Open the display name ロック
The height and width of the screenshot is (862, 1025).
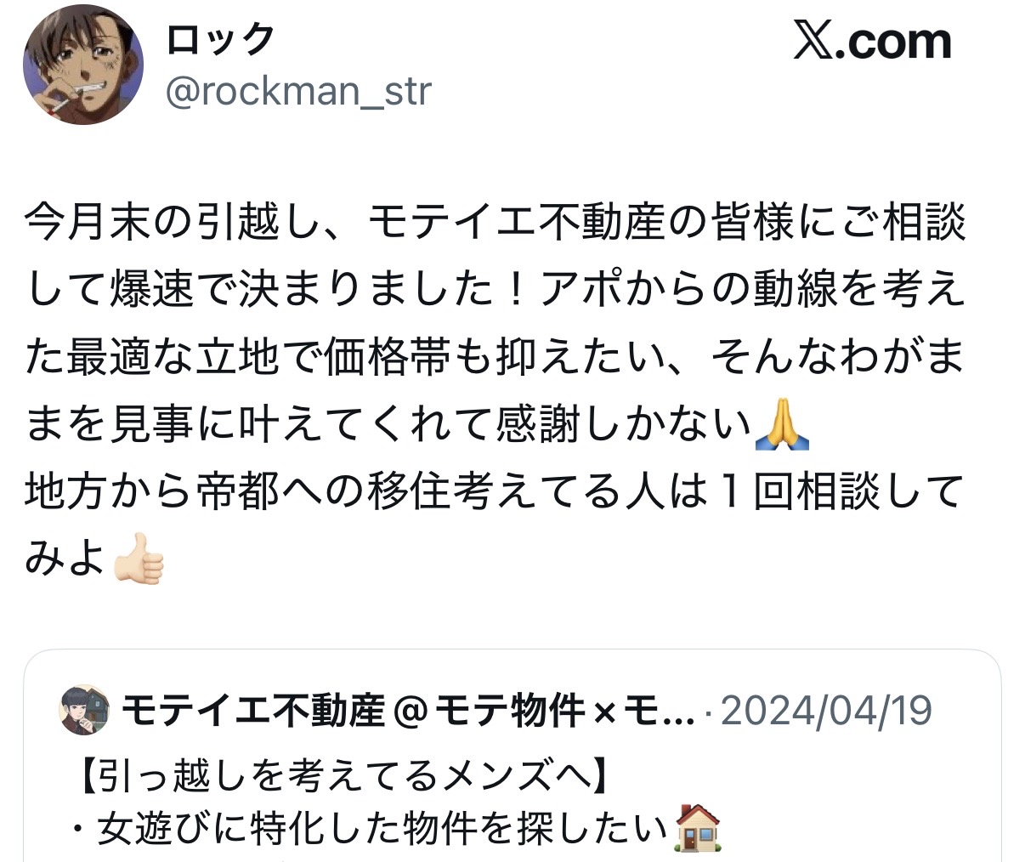[221, 40]
